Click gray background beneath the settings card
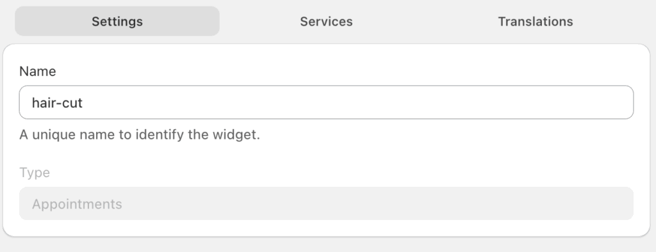Screen dimensions: 656x252 coord(326,245)
